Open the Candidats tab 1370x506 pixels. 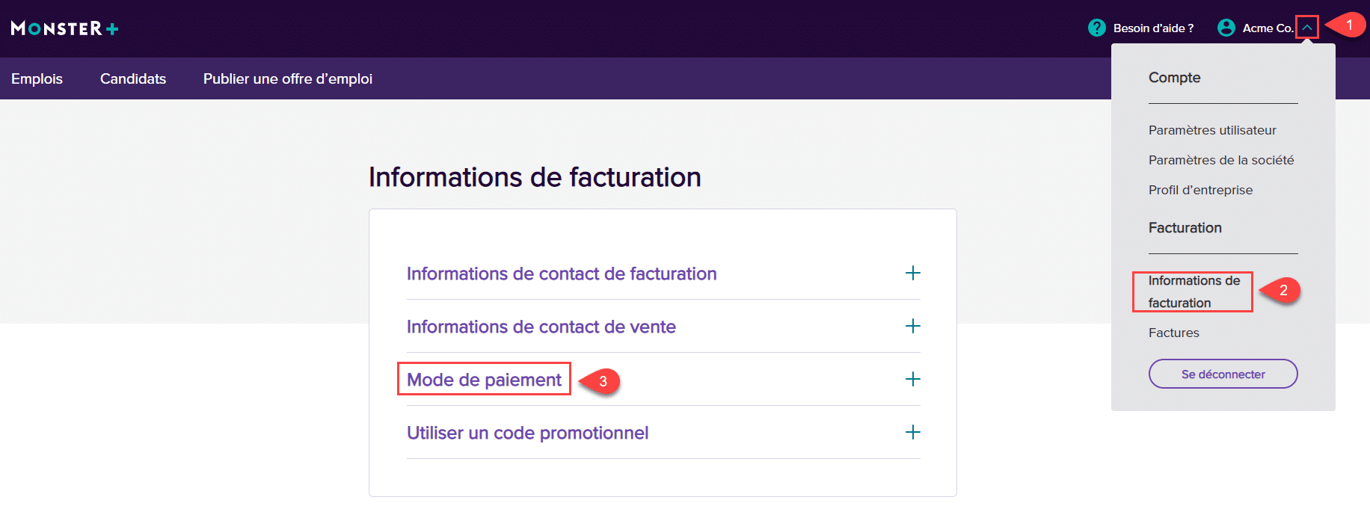[133, 78]
